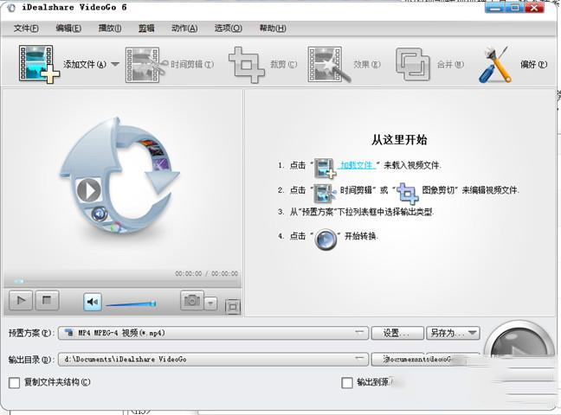
Task: Open the 另存为... dropdown button
Action: pyautogui.click(x=453, y=333)
